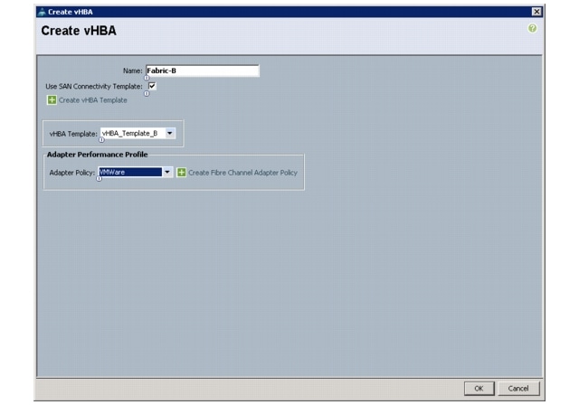Click the info marker below the SAN template checkbox
Viewport: 579px width, 405px height.
tap(147, 94)
